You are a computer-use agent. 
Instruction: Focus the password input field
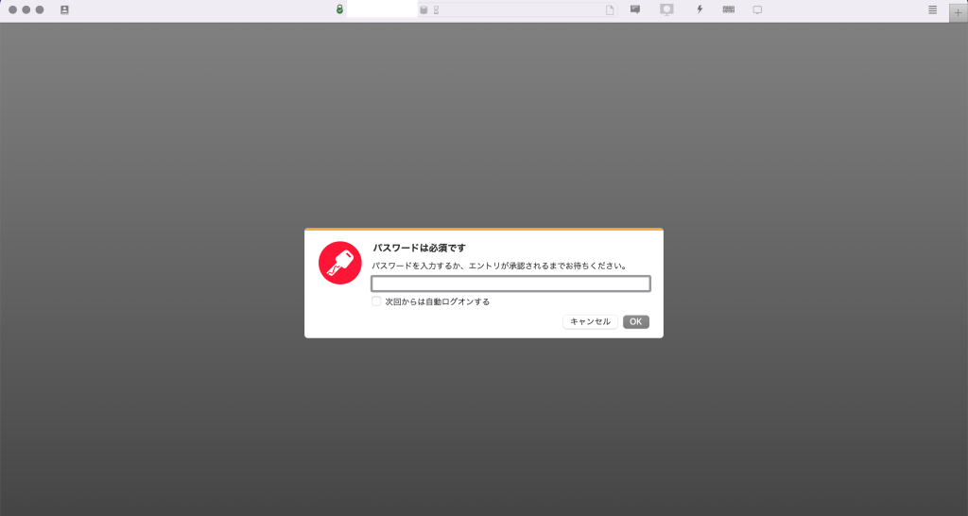pyautogui.click(x=510, y=284)
